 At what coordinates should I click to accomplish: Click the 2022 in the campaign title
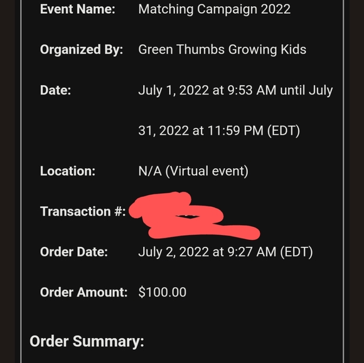coord(276,9)
